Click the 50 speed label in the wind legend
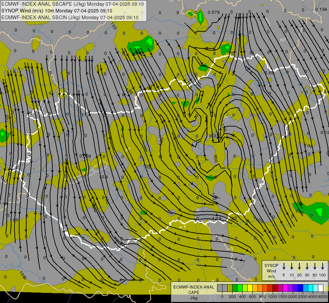329x303 pixels. [x=315, y=275]
